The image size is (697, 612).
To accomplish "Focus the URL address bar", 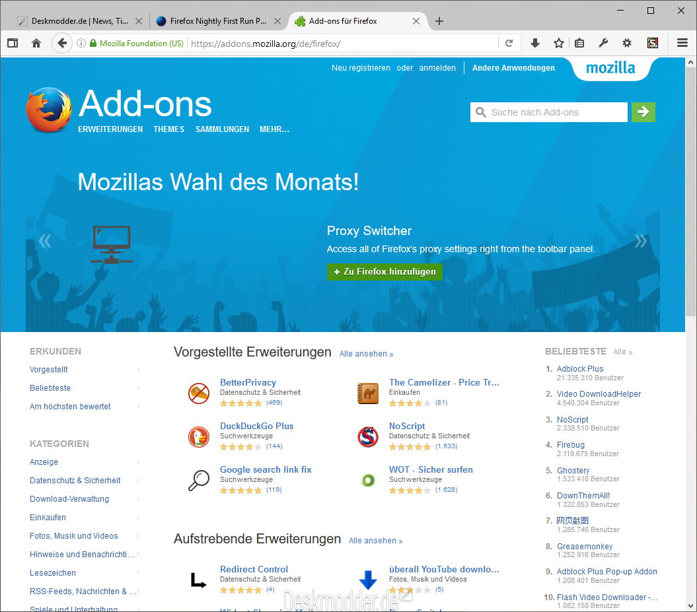I will pyautogui.click(x=342, y=44).
